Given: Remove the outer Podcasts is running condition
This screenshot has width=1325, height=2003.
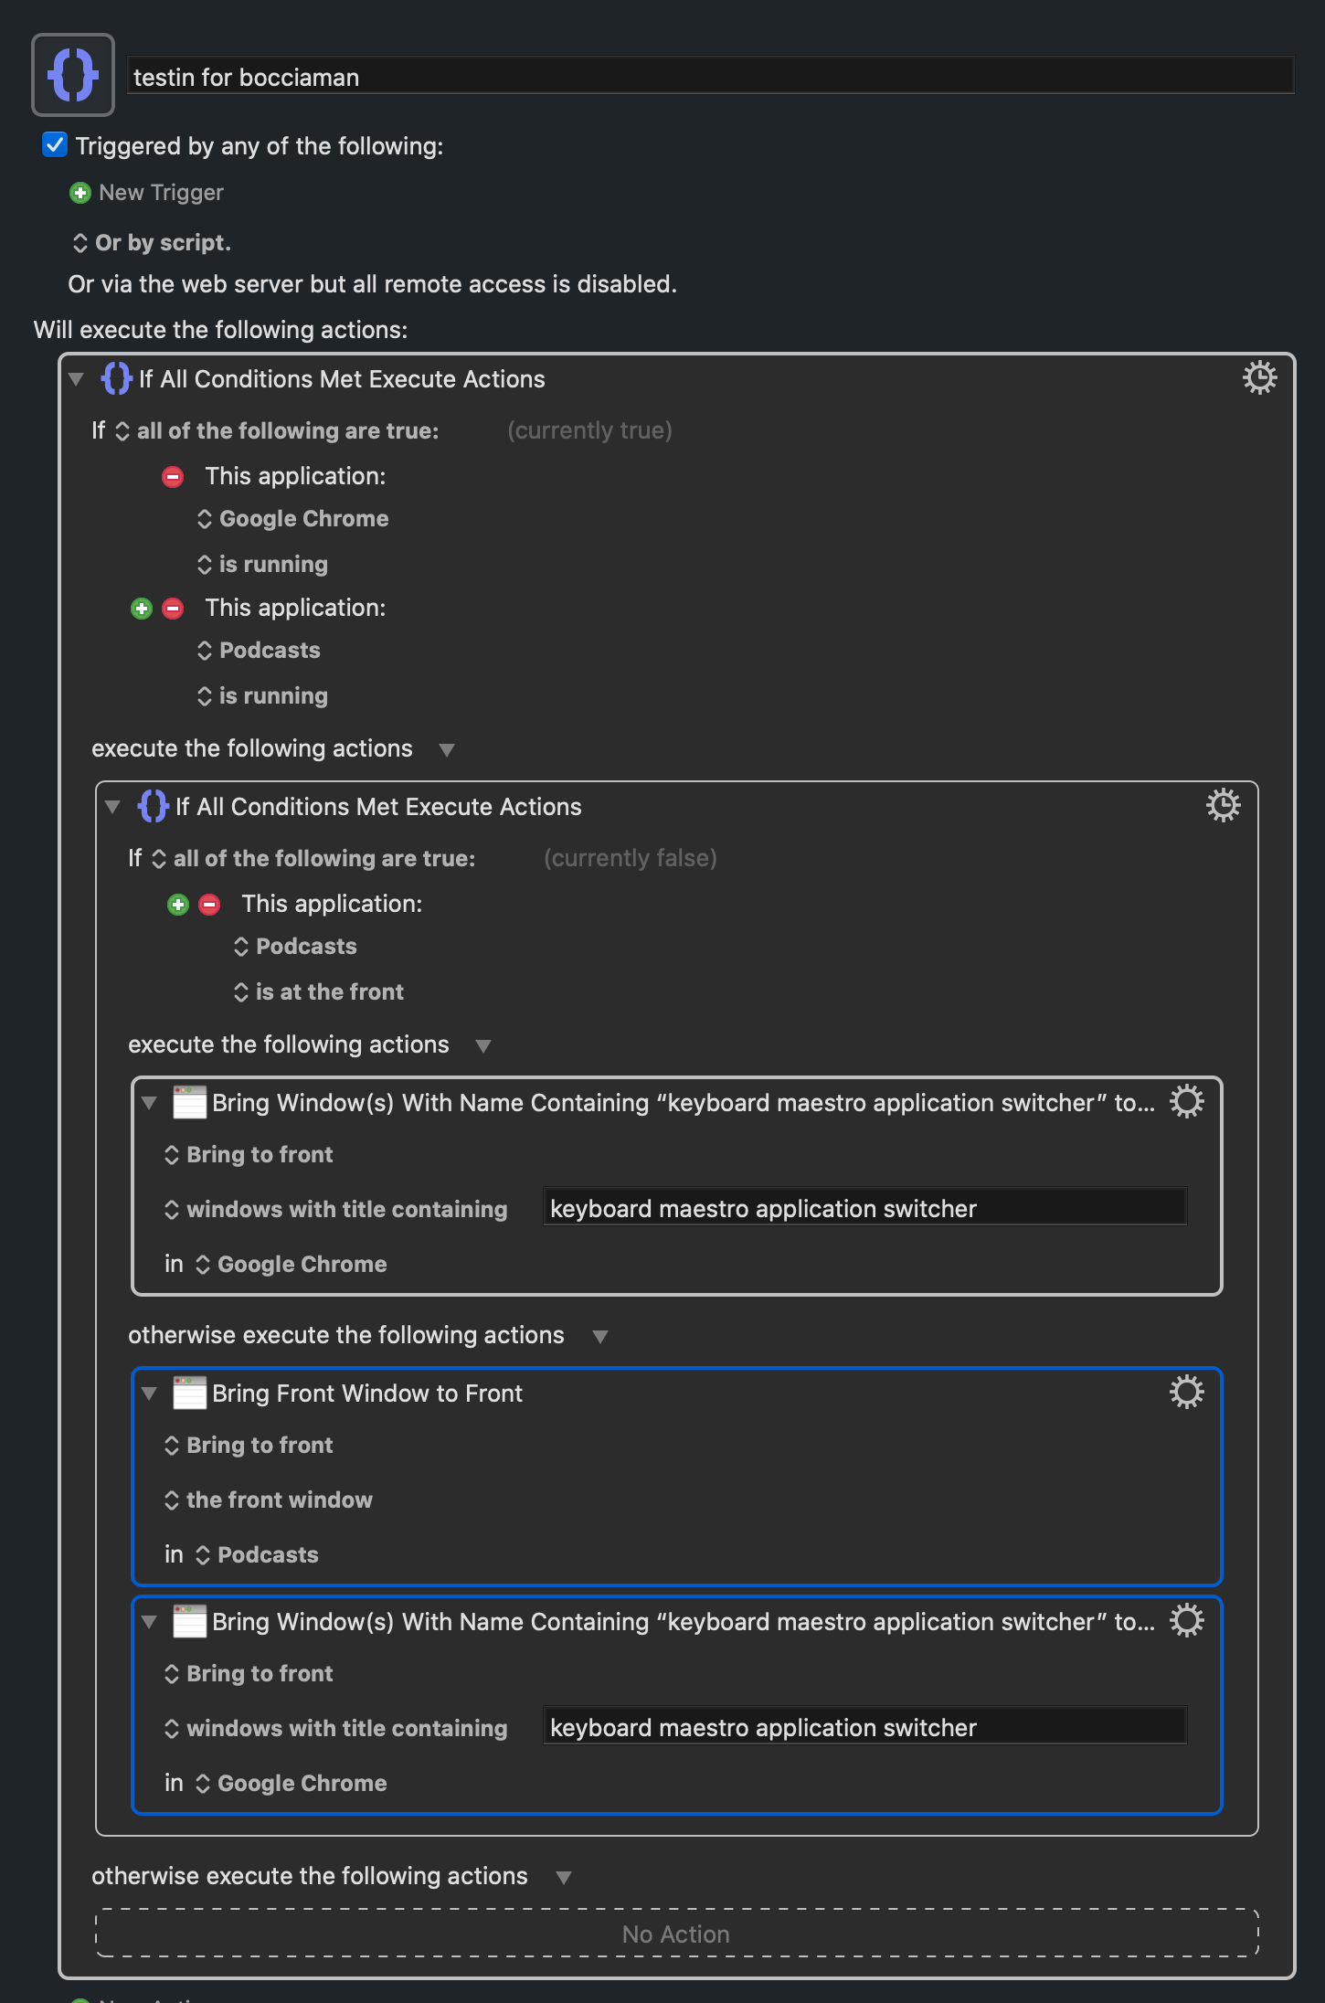Looking at the screenshot, I should click(173, 609).
